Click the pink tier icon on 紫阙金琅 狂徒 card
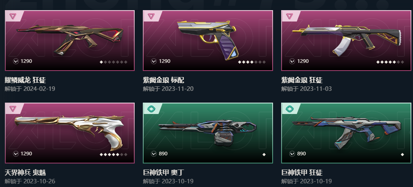Image resolution: width=413 pixels, height=187 pixels. click(289, 16)
